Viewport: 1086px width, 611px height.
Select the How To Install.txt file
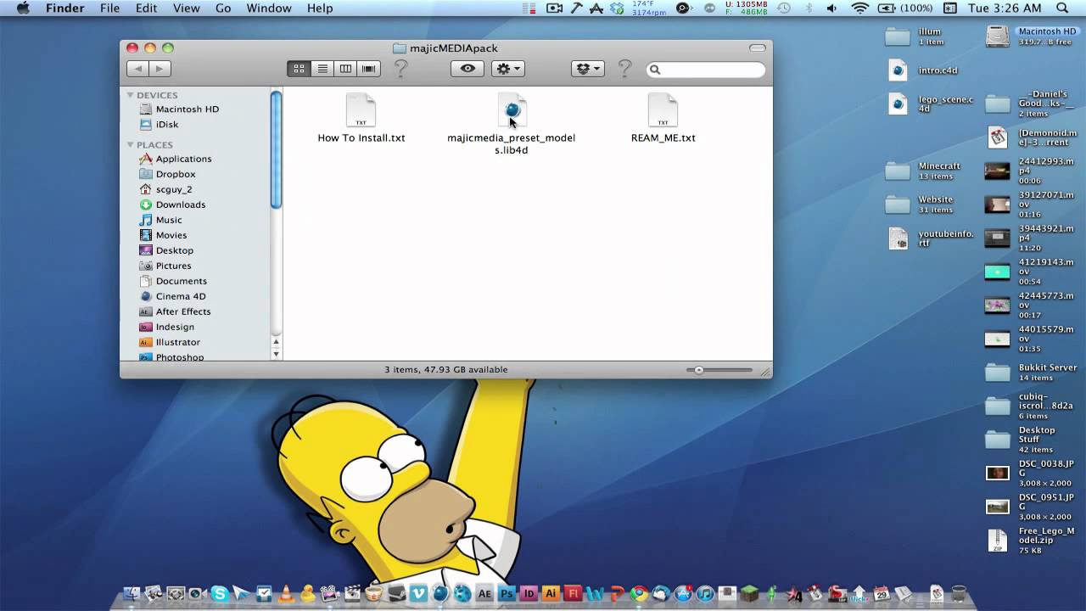[x=361, y=119]
